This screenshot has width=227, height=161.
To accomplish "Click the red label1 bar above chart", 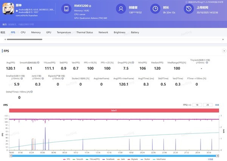I will (113, 110).
